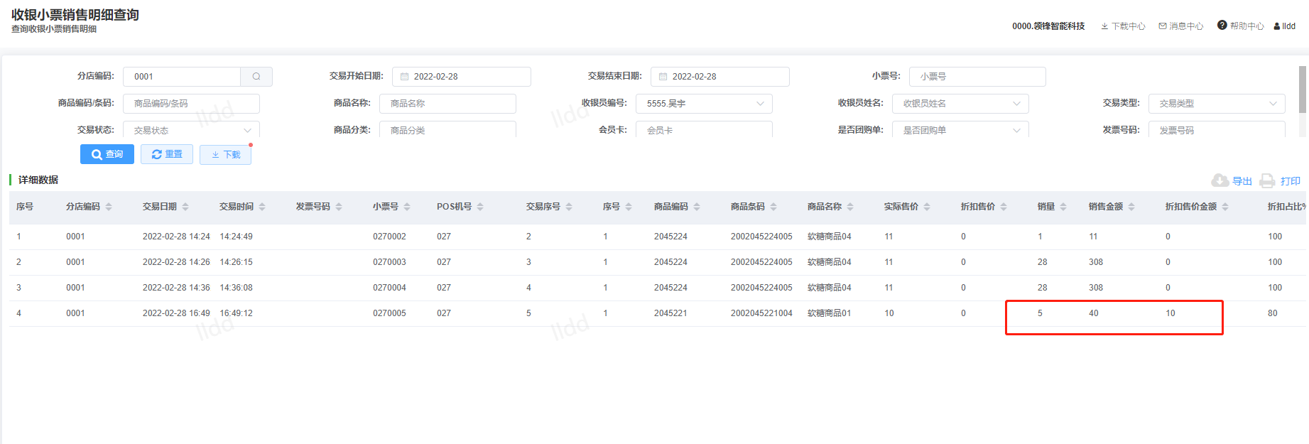Click the lldd user account icon
Screen dimensions: 1309x444
[x=1277, y=26]
